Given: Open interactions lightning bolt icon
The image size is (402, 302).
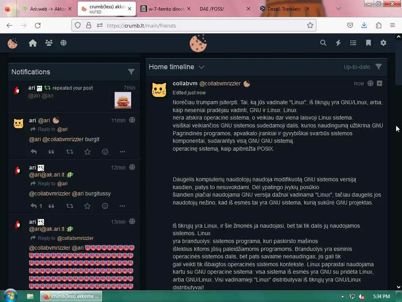Looking at the screenshot, I should point(338,42).
